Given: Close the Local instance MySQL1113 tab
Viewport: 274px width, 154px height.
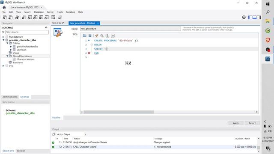Looking at the screenshot, I should [42, 7].
